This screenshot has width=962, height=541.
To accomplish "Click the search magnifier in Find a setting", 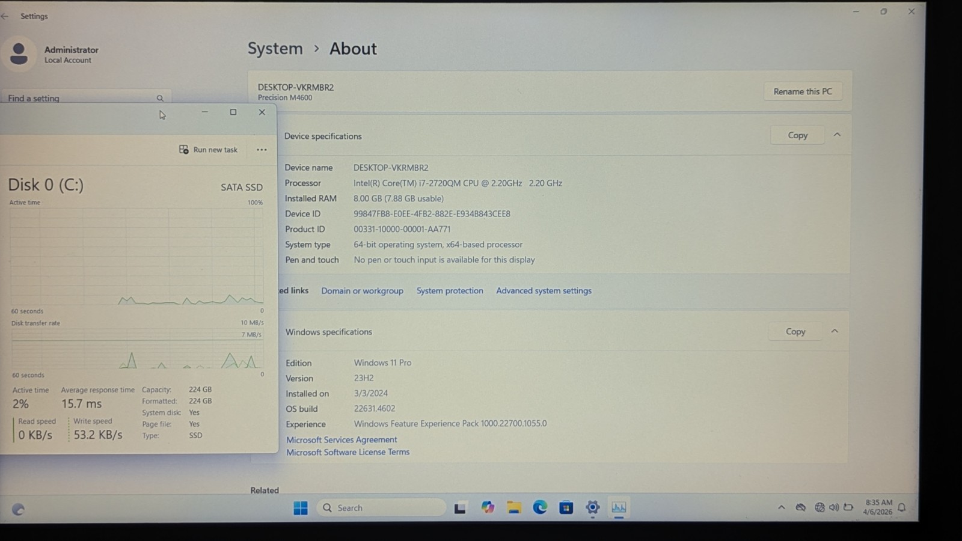I will pos(160,98).
